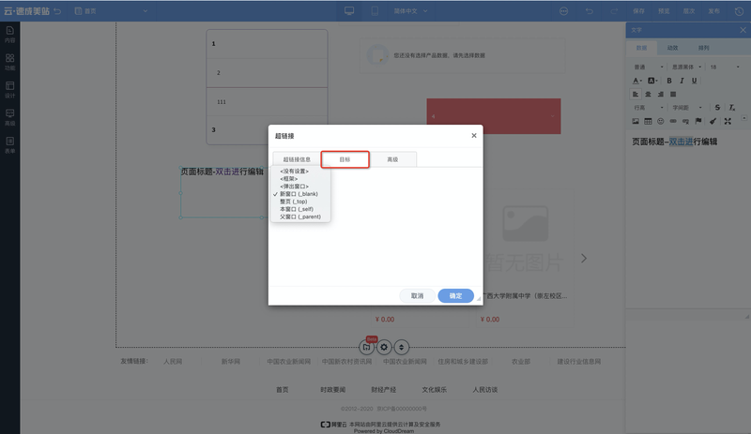Clear text formatting
This screenshot has width=751, height=434.
731,108
